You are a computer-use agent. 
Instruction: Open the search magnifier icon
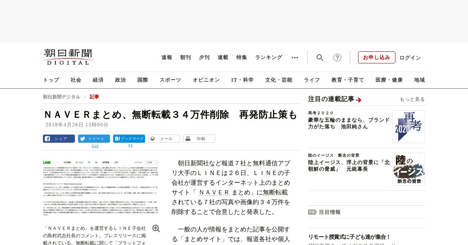[x=320, y=58]
